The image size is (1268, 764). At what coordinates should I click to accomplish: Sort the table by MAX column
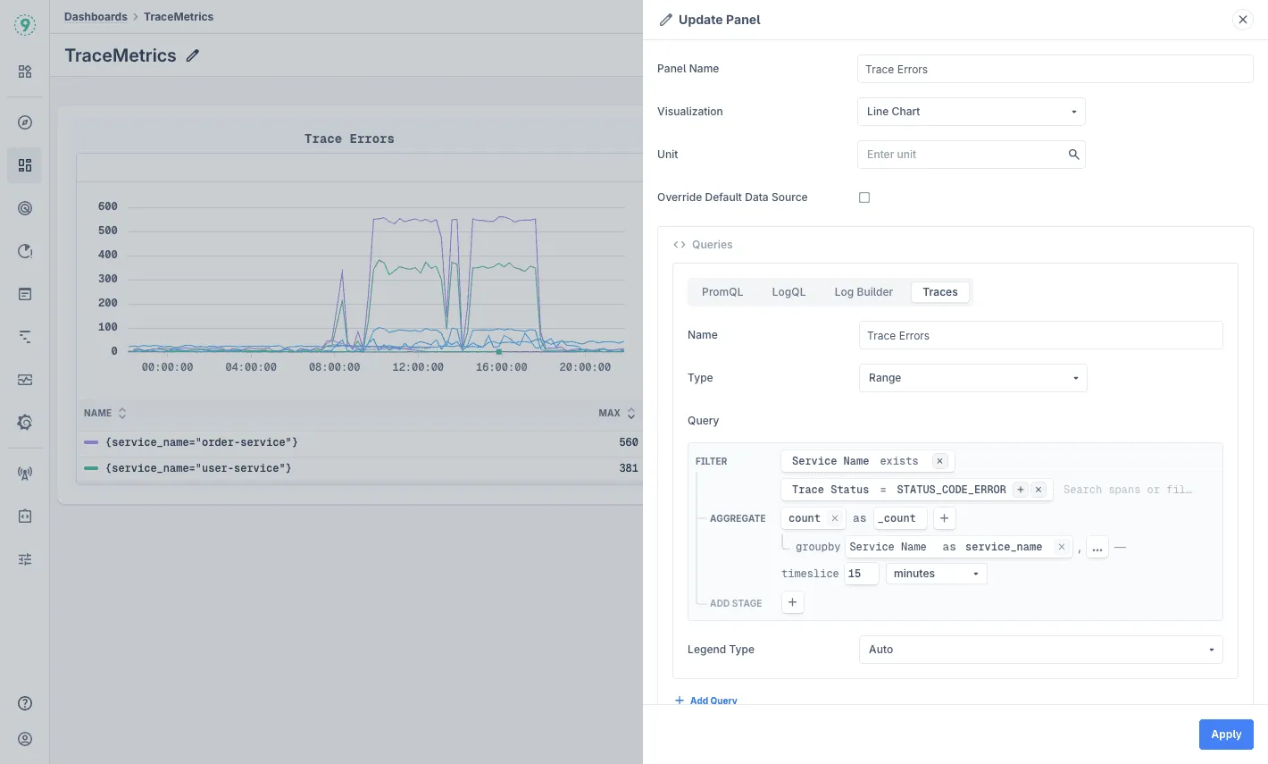coord(617,413)
